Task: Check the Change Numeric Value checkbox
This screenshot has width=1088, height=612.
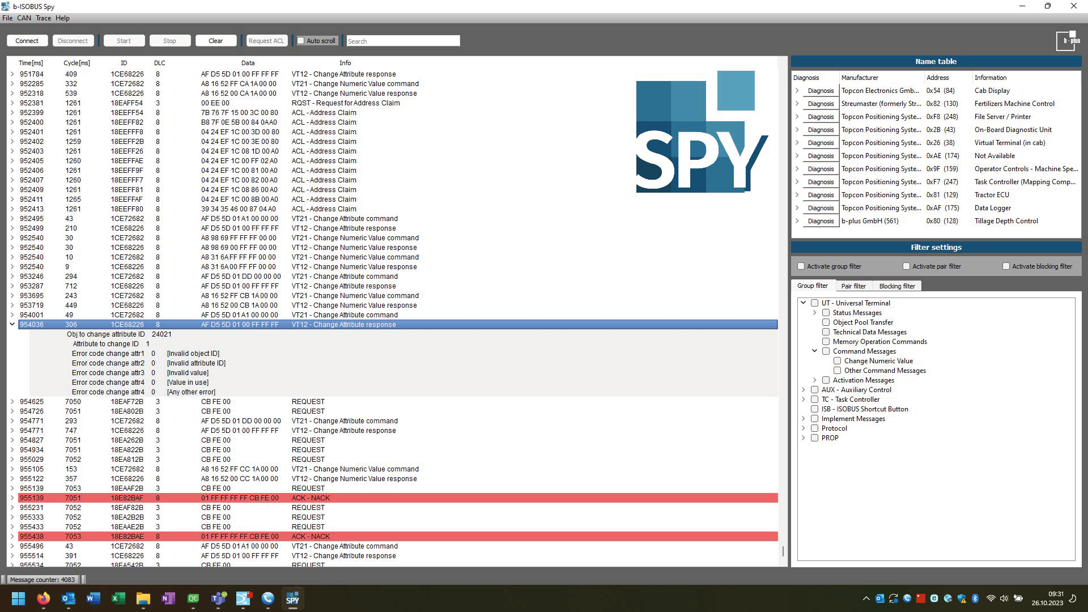Action: 837,361
